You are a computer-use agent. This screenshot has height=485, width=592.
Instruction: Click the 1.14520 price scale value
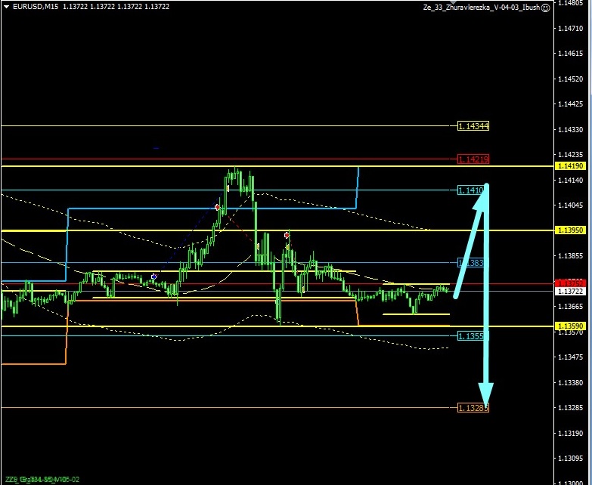(x=570, y=79)
